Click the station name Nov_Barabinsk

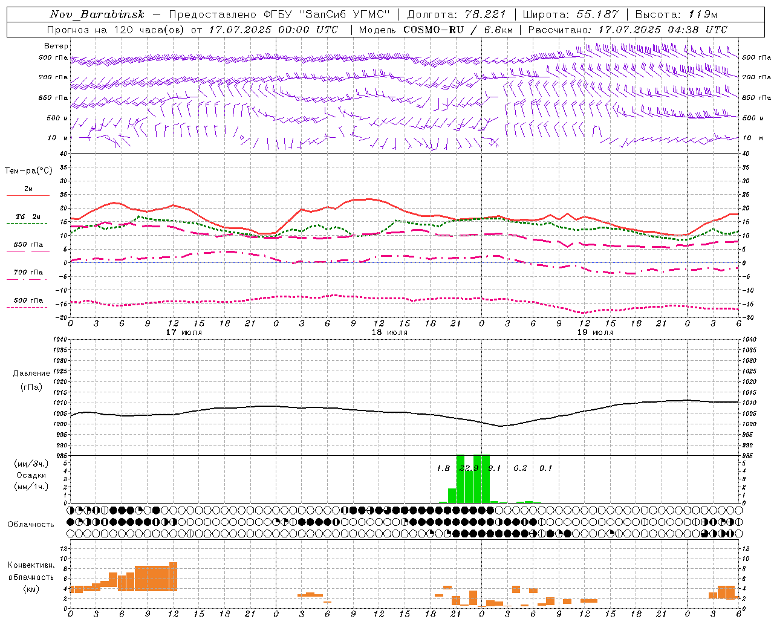pyautogui.click(x=97, y=15)
